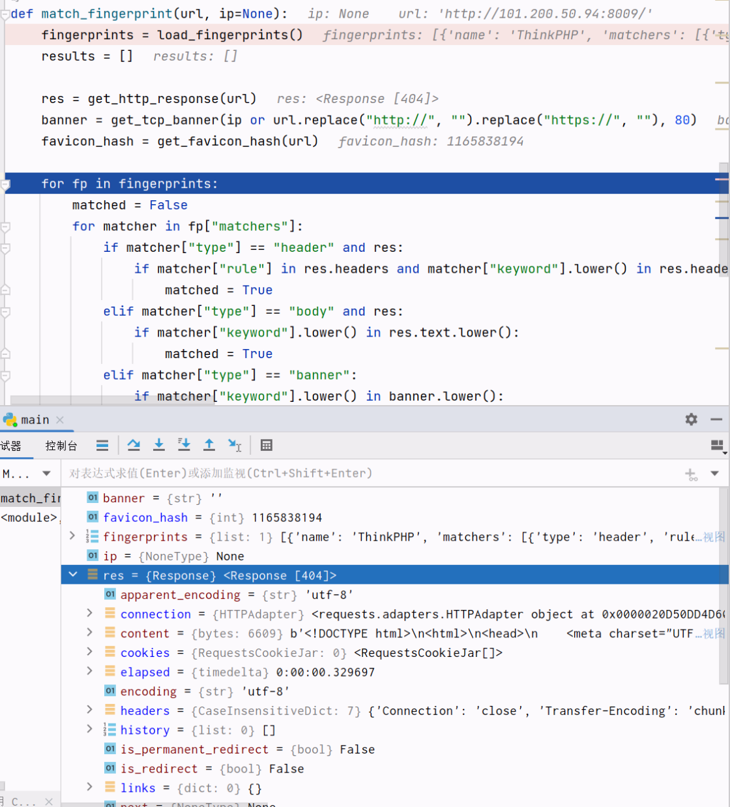
Task: Open the layout settings icon at toolbar right
Action: click(718, 446)
